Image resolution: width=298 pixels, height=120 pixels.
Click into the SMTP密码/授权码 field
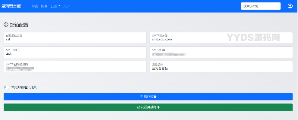click(75, 67)
